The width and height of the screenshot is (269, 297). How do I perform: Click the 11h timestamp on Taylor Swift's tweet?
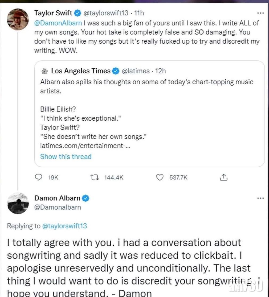(x=138, y=13)
